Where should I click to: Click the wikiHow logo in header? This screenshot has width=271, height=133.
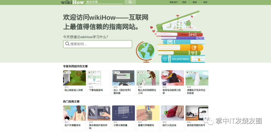72,2
